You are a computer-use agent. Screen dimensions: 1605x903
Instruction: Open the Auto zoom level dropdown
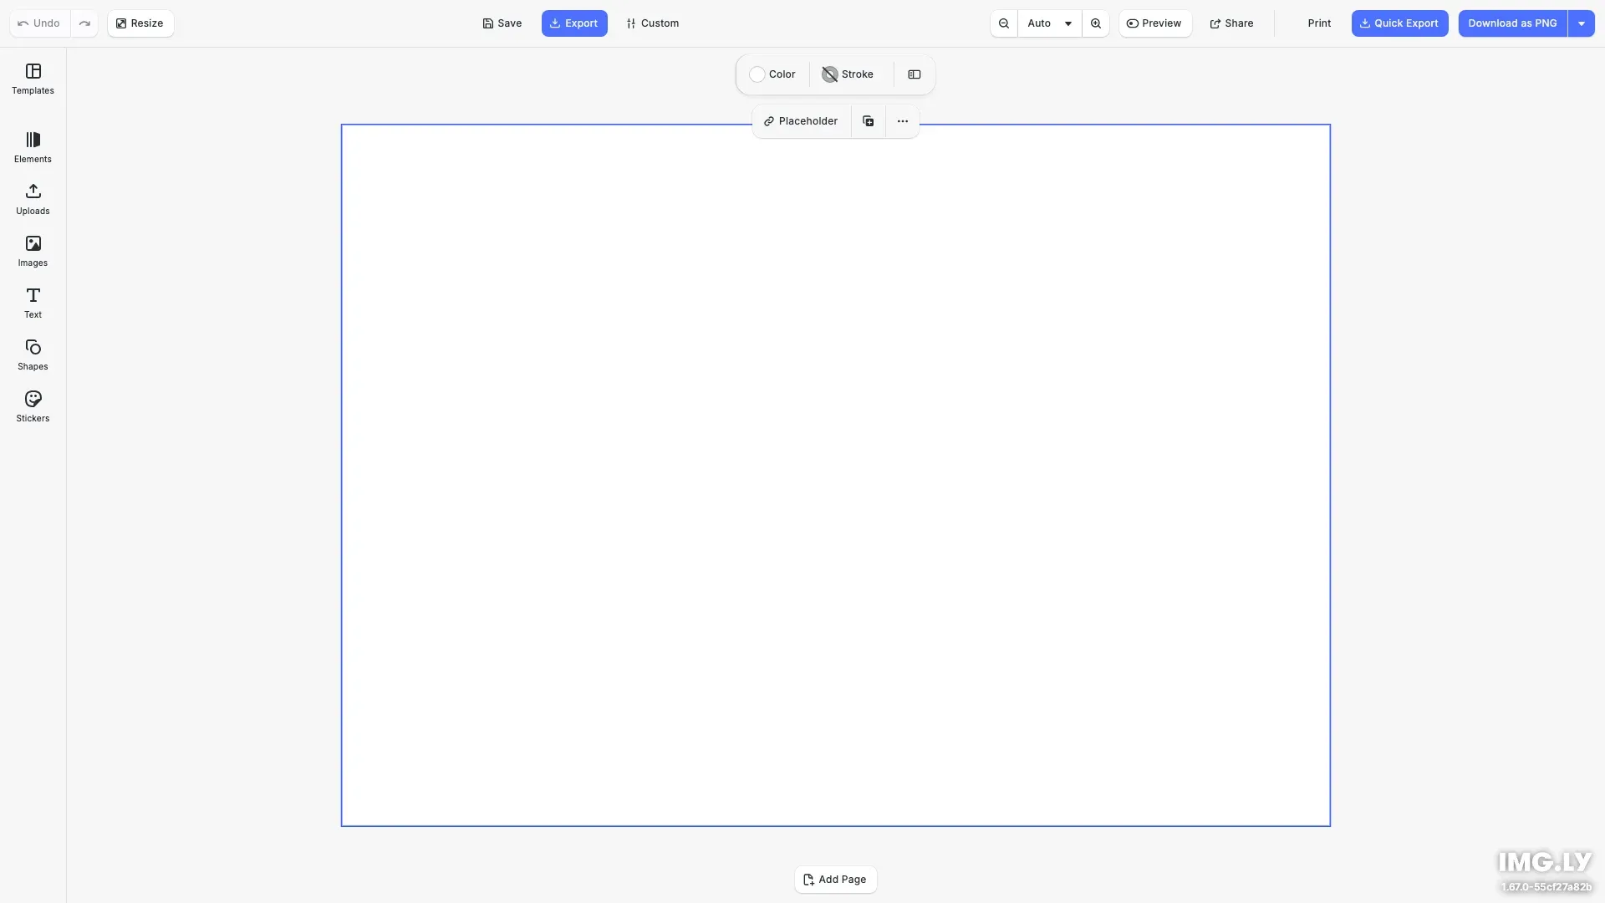[x=1049, y=23]
